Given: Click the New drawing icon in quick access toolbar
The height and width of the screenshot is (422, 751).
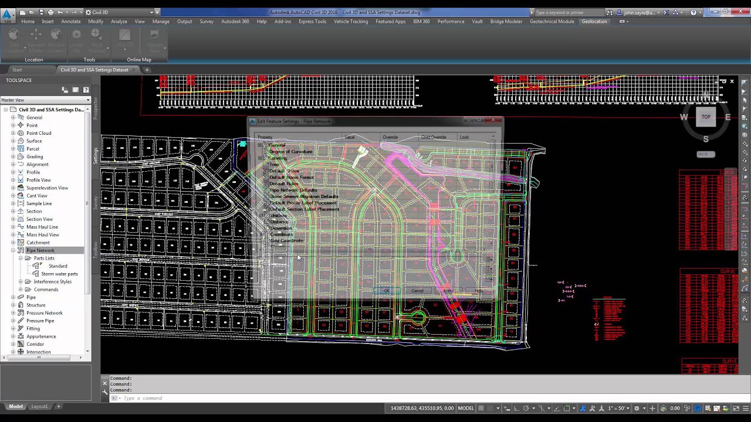Looking at the screenshot, I should pyautogui.click(x=22, y=12).
